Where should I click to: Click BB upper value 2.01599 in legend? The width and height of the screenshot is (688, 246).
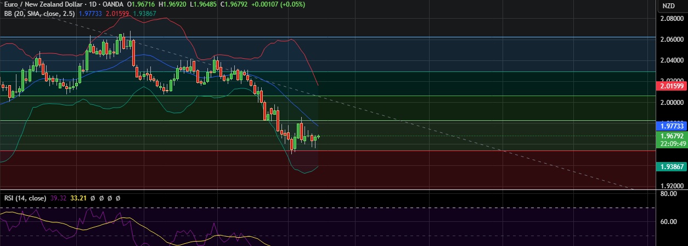pyautogui.click(x=117, y=13)
